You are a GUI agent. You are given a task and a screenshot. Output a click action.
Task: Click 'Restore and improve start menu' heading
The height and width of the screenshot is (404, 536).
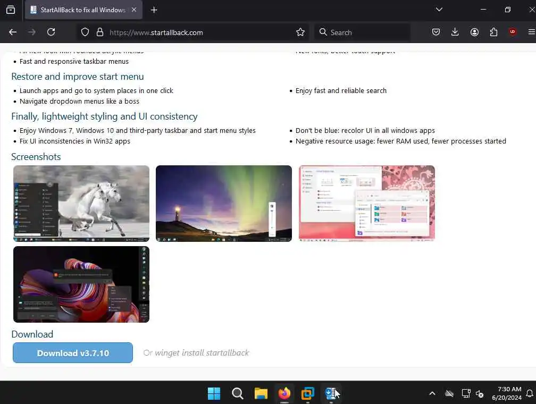click(x=78, y=77)
